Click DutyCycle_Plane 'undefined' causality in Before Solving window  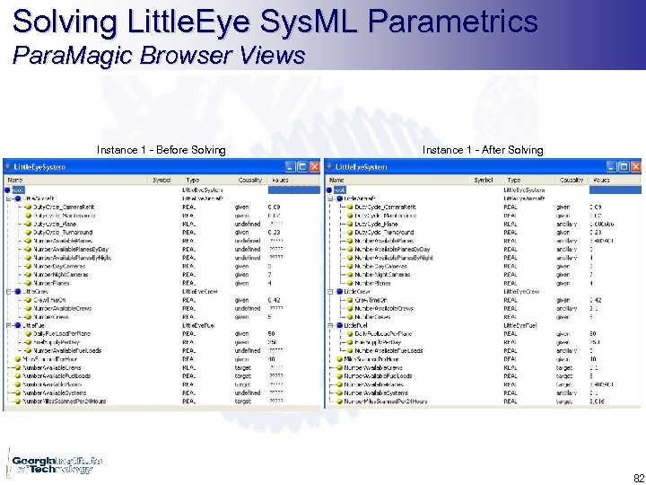pyautogui.click(x=248, y=224)
